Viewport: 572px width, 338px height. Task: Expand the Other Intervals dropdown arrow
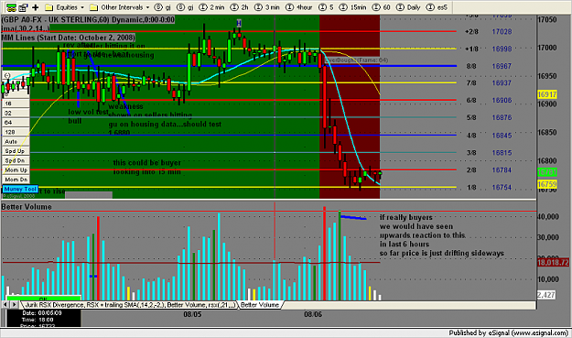(x=147, y=7)
